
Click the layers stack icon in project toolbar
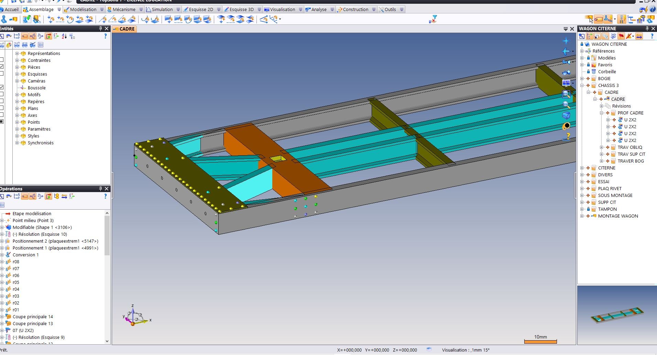point(613,36)
